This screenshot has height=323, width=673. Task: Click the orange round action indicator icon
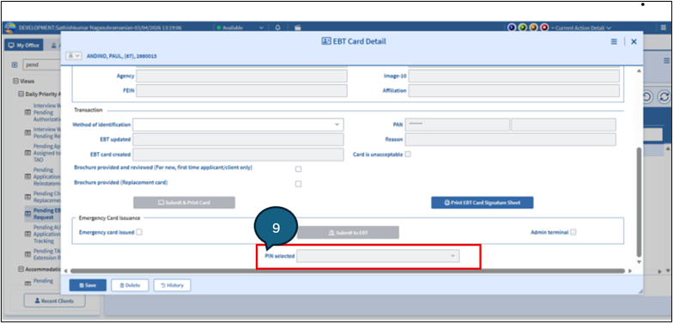(534, 27)
